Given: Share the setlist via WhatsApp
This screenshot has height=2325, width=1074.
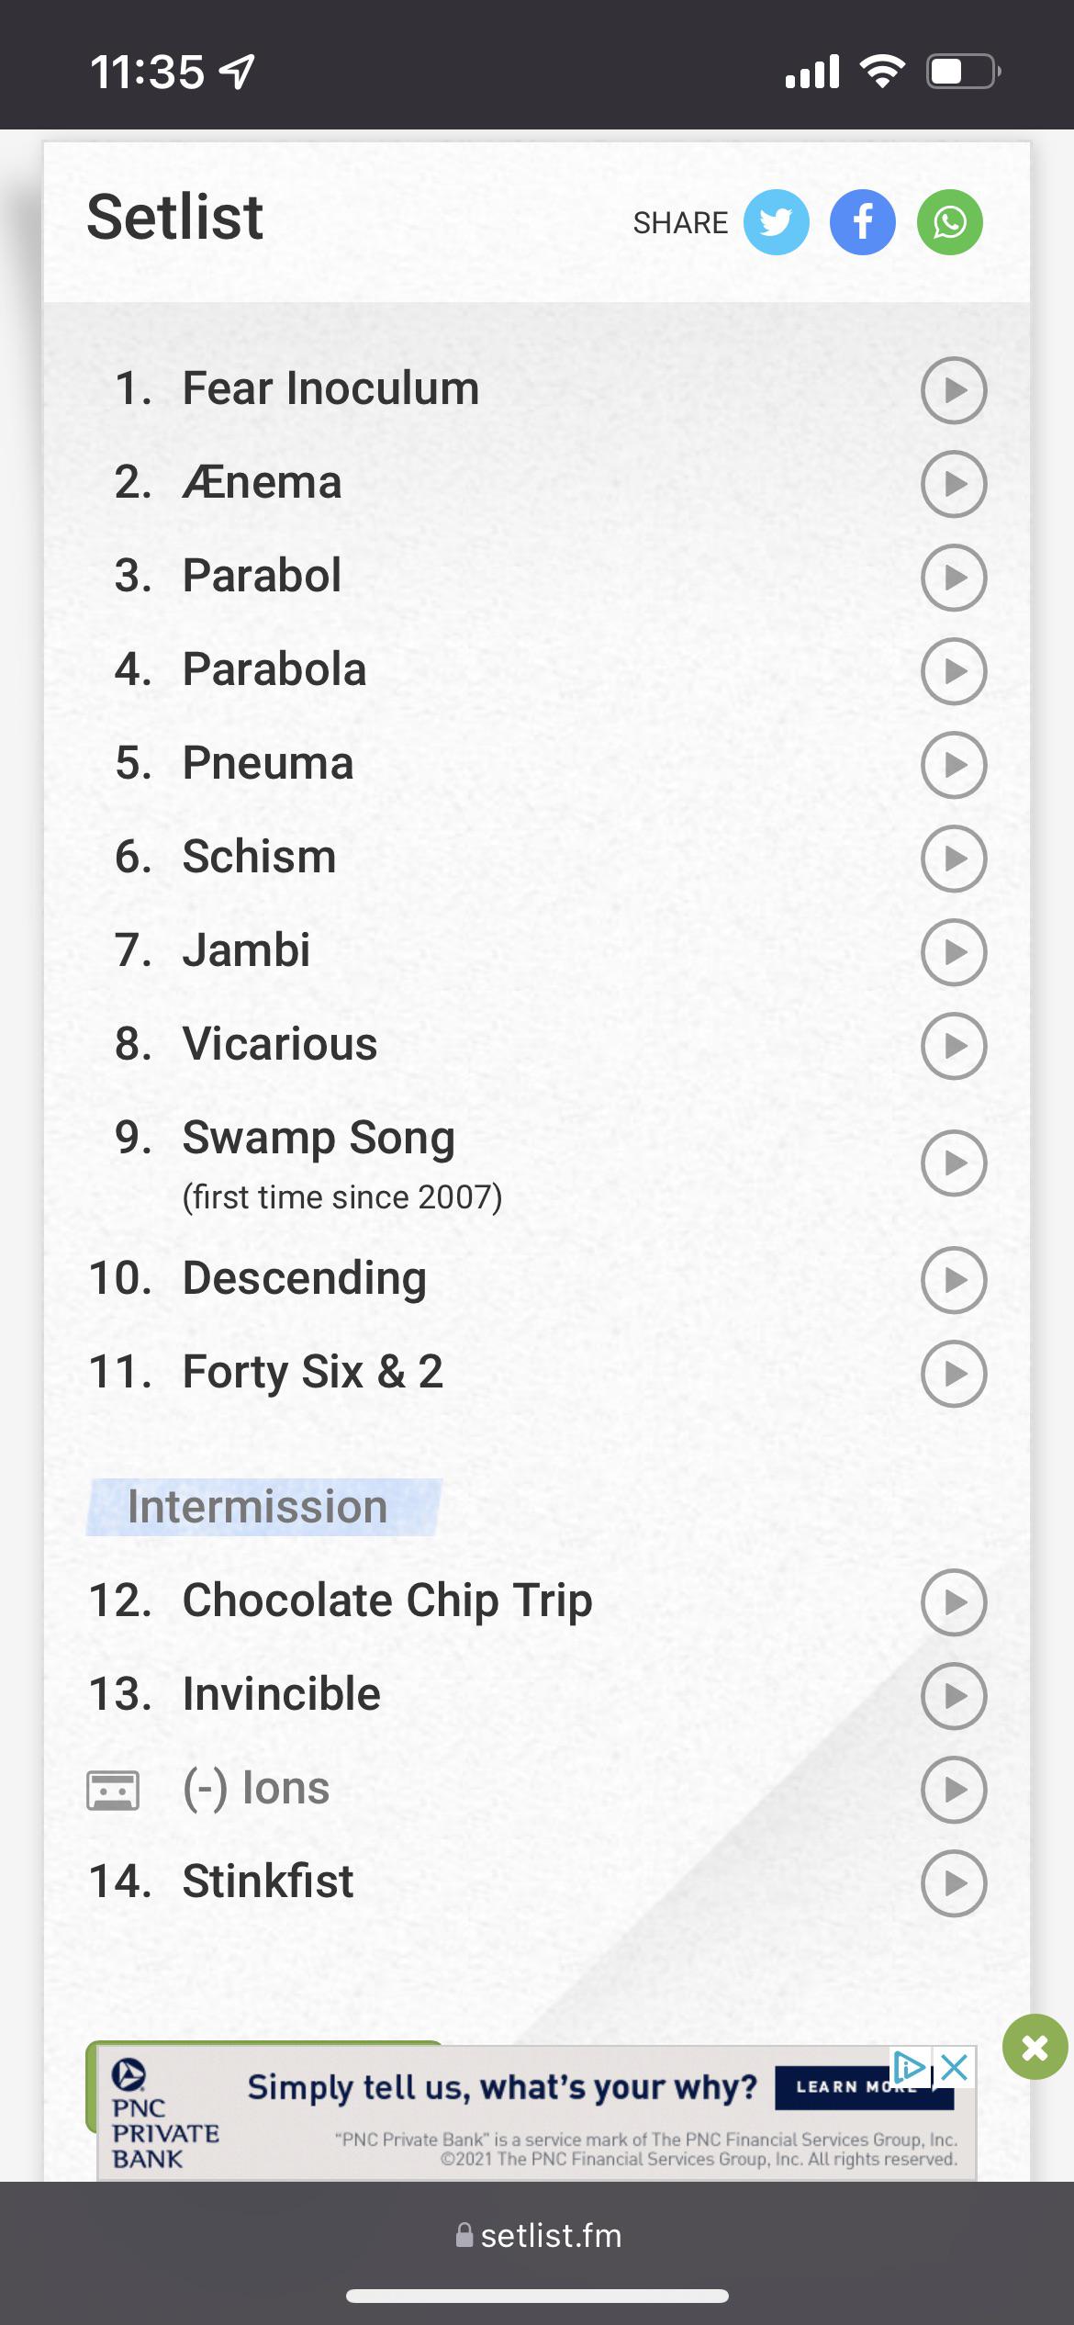Looking at the screenshot, I should tap(949, 221).
